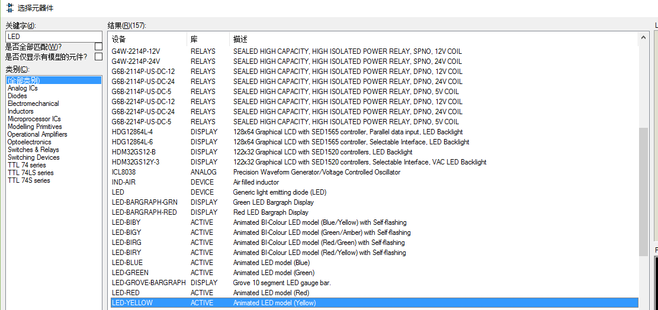Screen dimensions: 658x310
Task: Select the generic LED device row
Action: coord(374,192)
